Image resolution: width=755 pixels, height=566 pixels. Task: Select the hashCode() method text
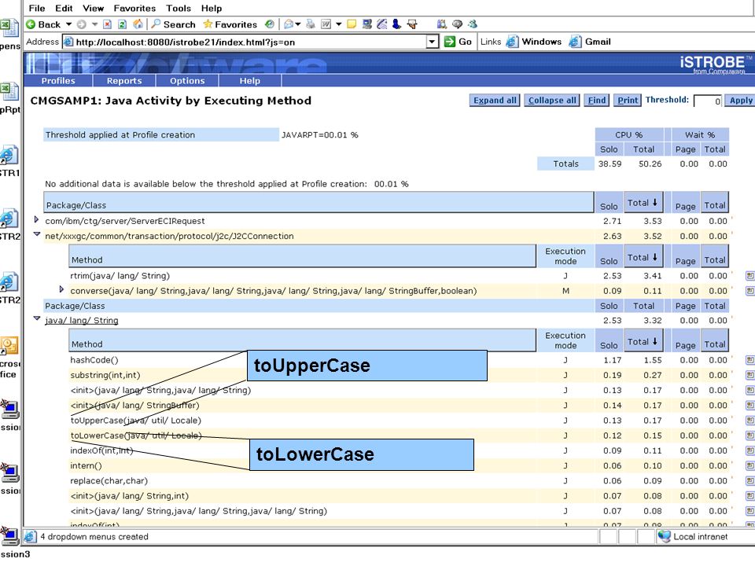[x=94, y=360]
